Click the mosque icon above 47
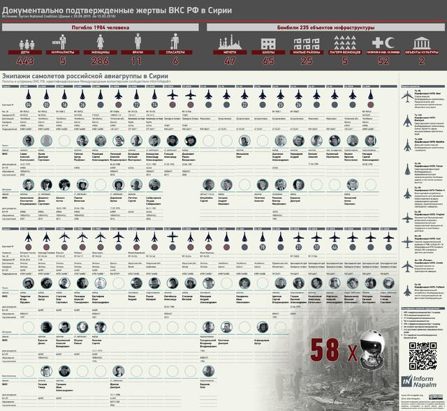Screen dimensions: 447x411 click(229, 43)
